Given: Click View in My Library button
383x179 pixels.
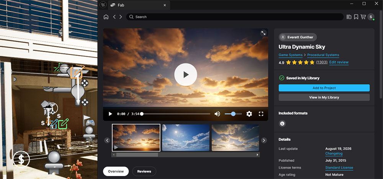Looking at the screenshot, I should tap(324, 97).
